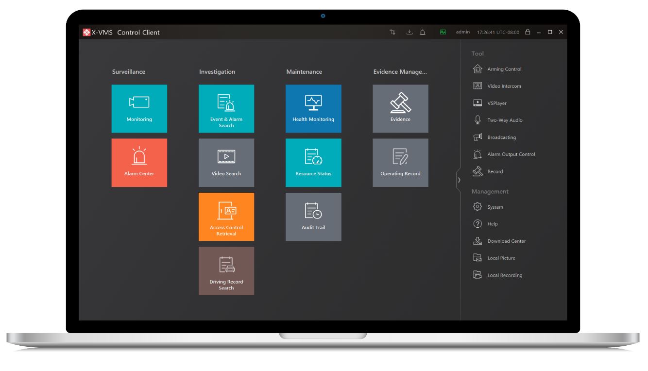Launch Event & Alarm Search
The image size is (648, 371).
(226, 108)
